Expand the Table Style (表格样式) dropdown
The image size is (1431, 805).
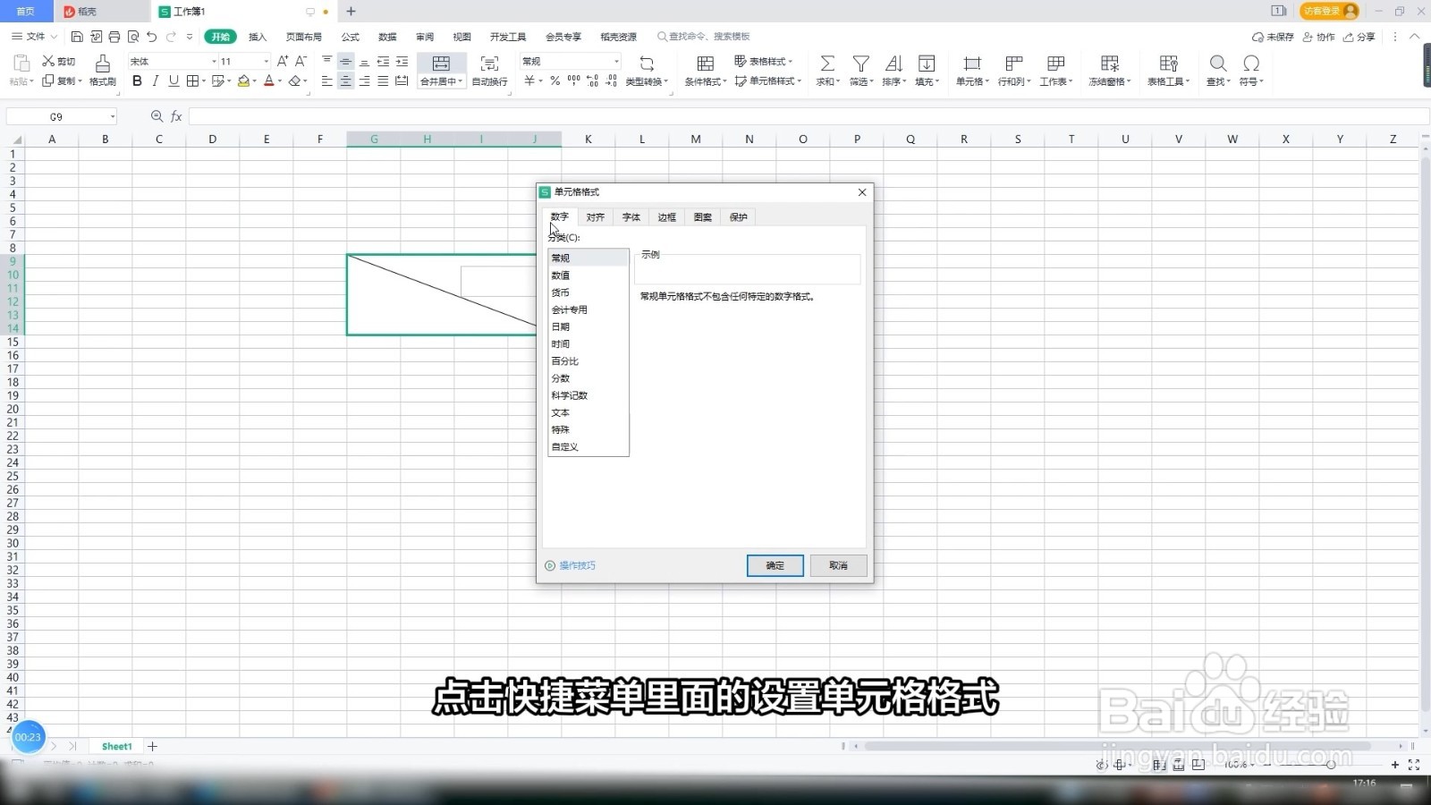click(x=791, y=62)
